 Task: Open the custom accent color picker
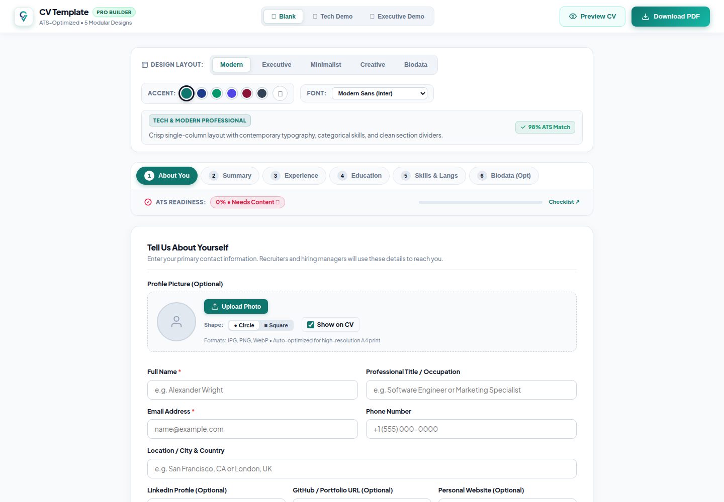(x=280, y=93)
